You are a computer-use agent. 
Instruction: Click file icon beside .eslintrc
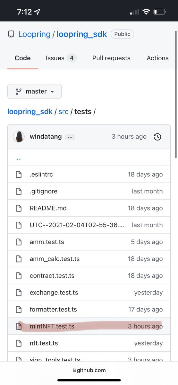(x=19, y=175)
